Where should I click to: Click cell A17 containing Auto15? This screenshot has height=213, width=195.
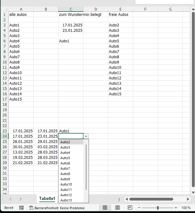21,99
